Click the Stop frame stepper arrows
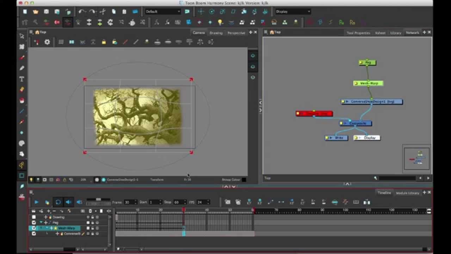The image size is (451, 254). point(186,202)
